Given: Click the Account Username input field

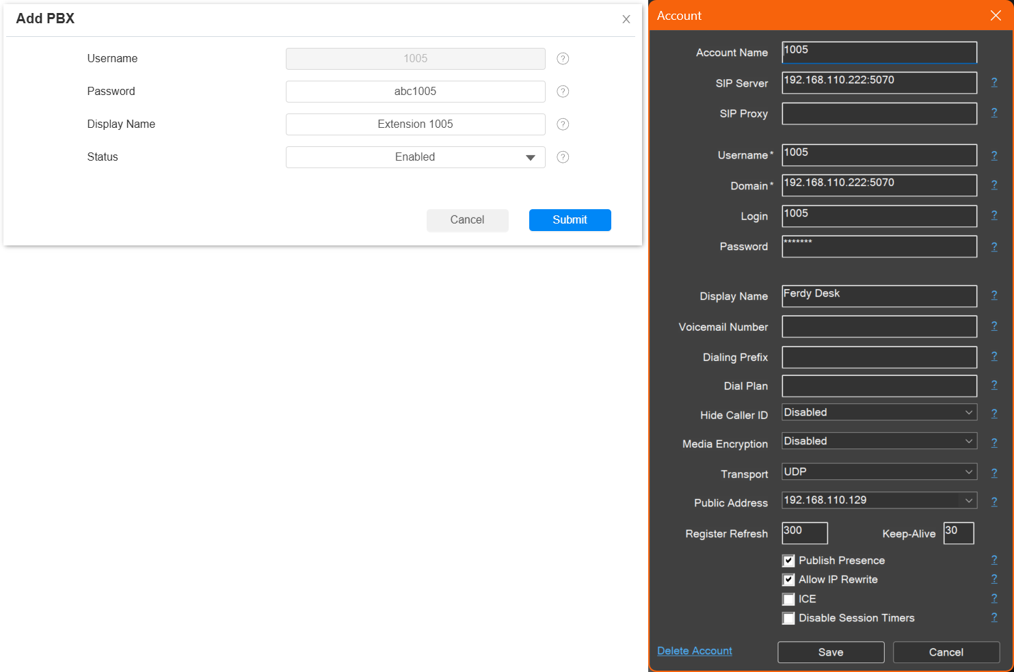Looking at the screenshot, I should (x=879, y=155).
